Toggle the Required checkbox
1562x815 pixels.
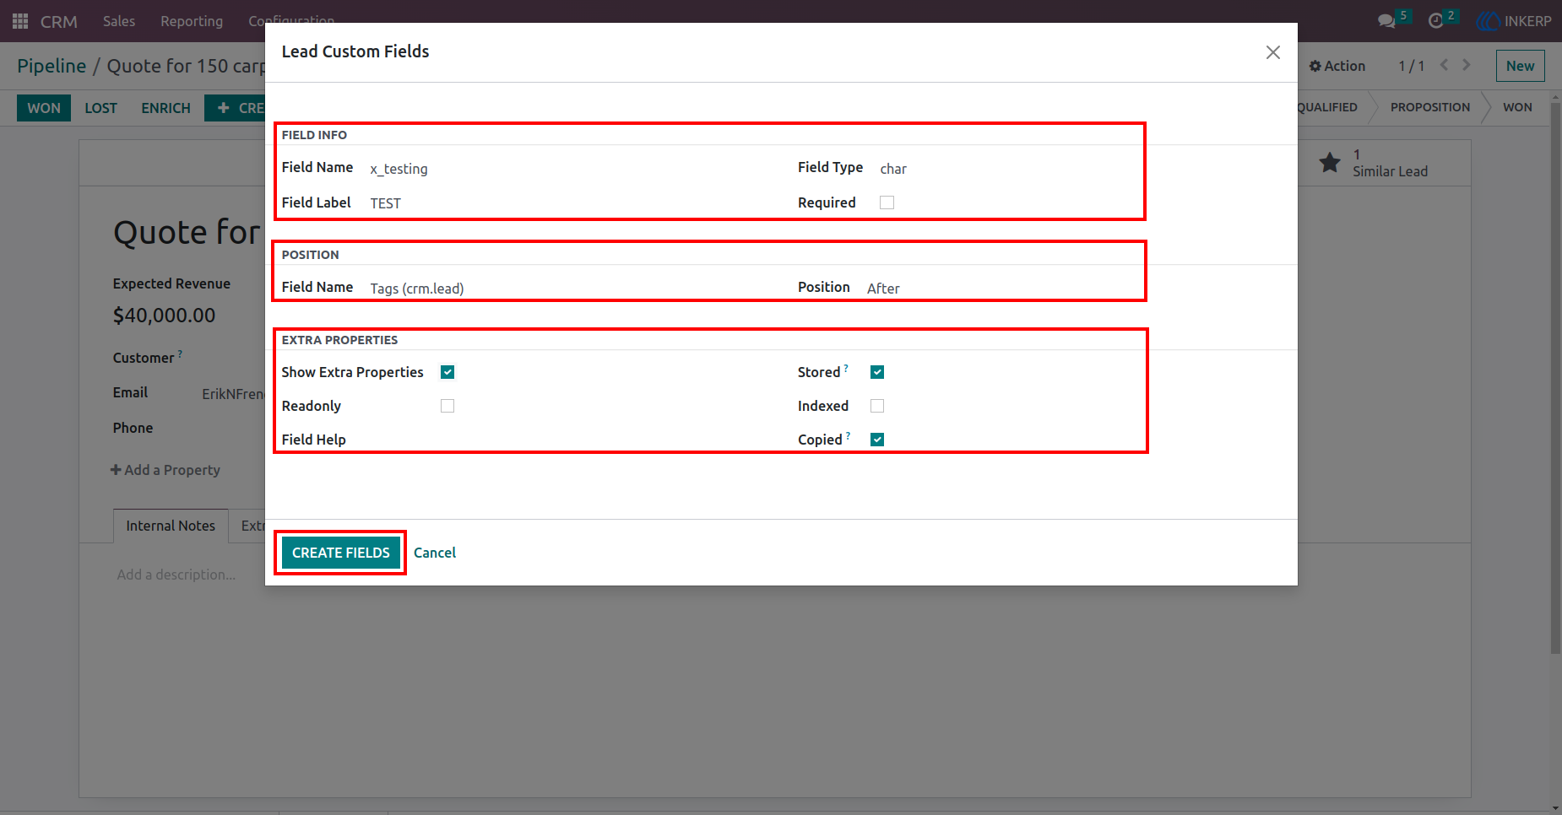click(887, 202)
